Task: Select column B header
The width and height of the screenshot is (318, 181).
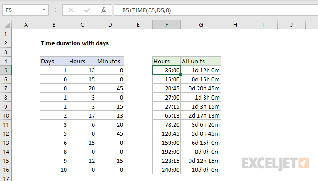Action: 54,25
